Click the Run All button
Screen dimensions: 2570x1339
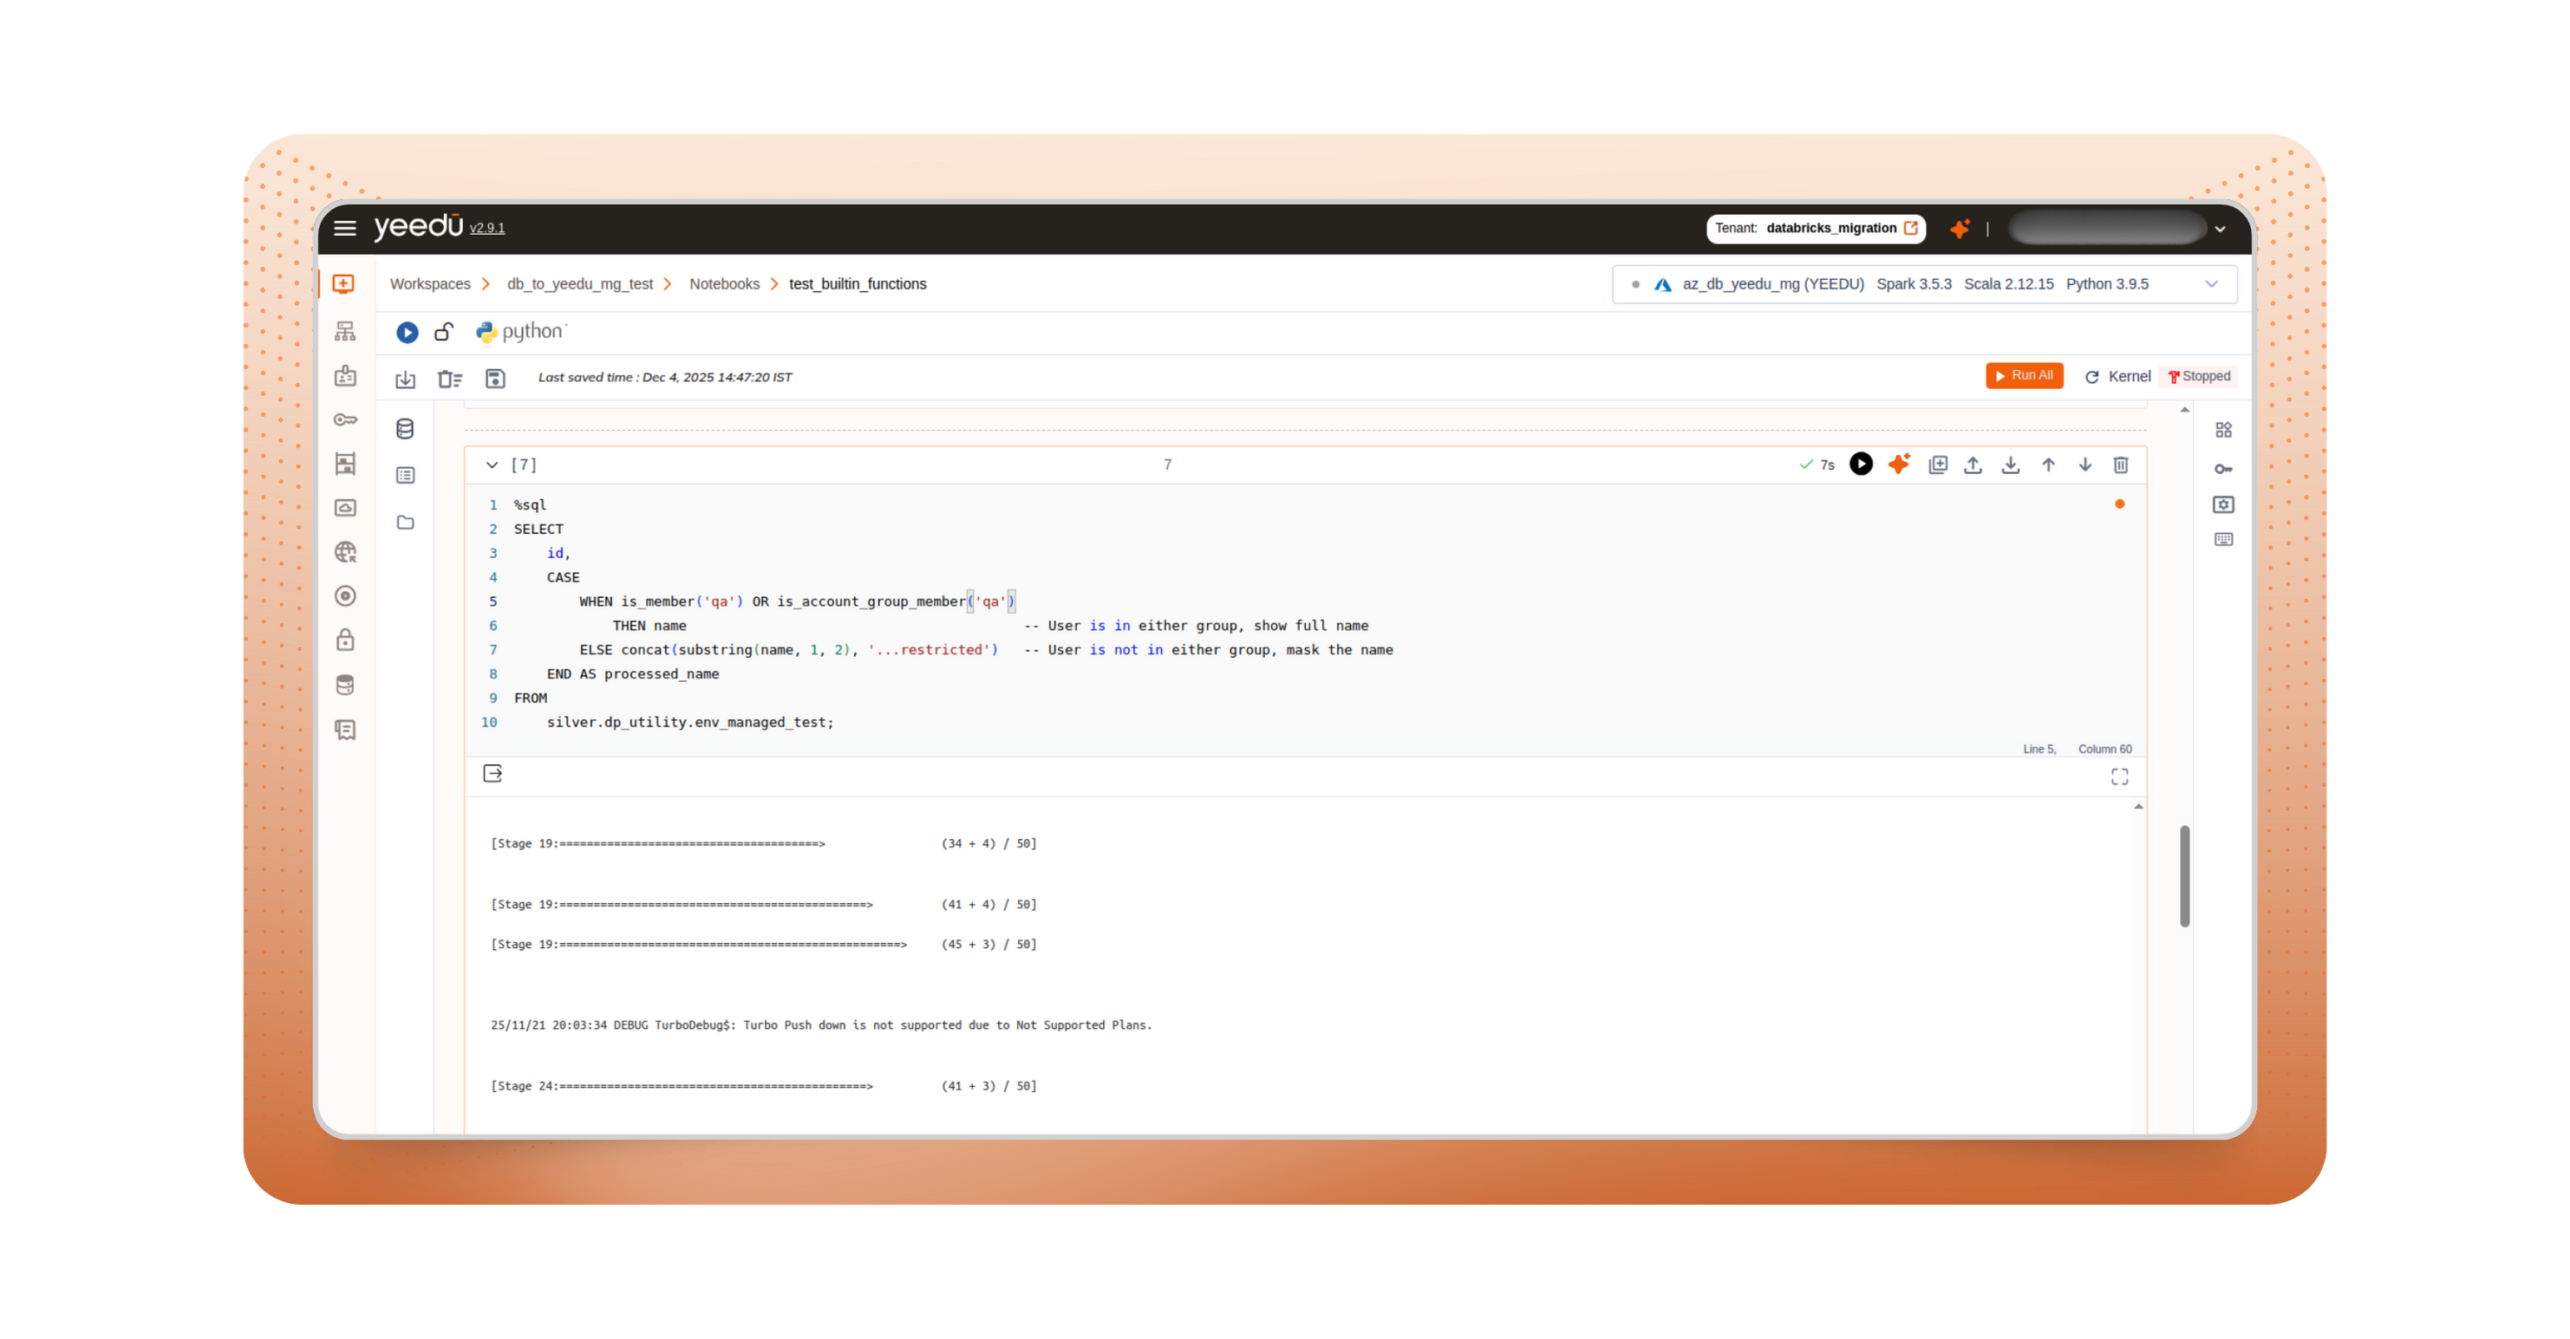2025,375
